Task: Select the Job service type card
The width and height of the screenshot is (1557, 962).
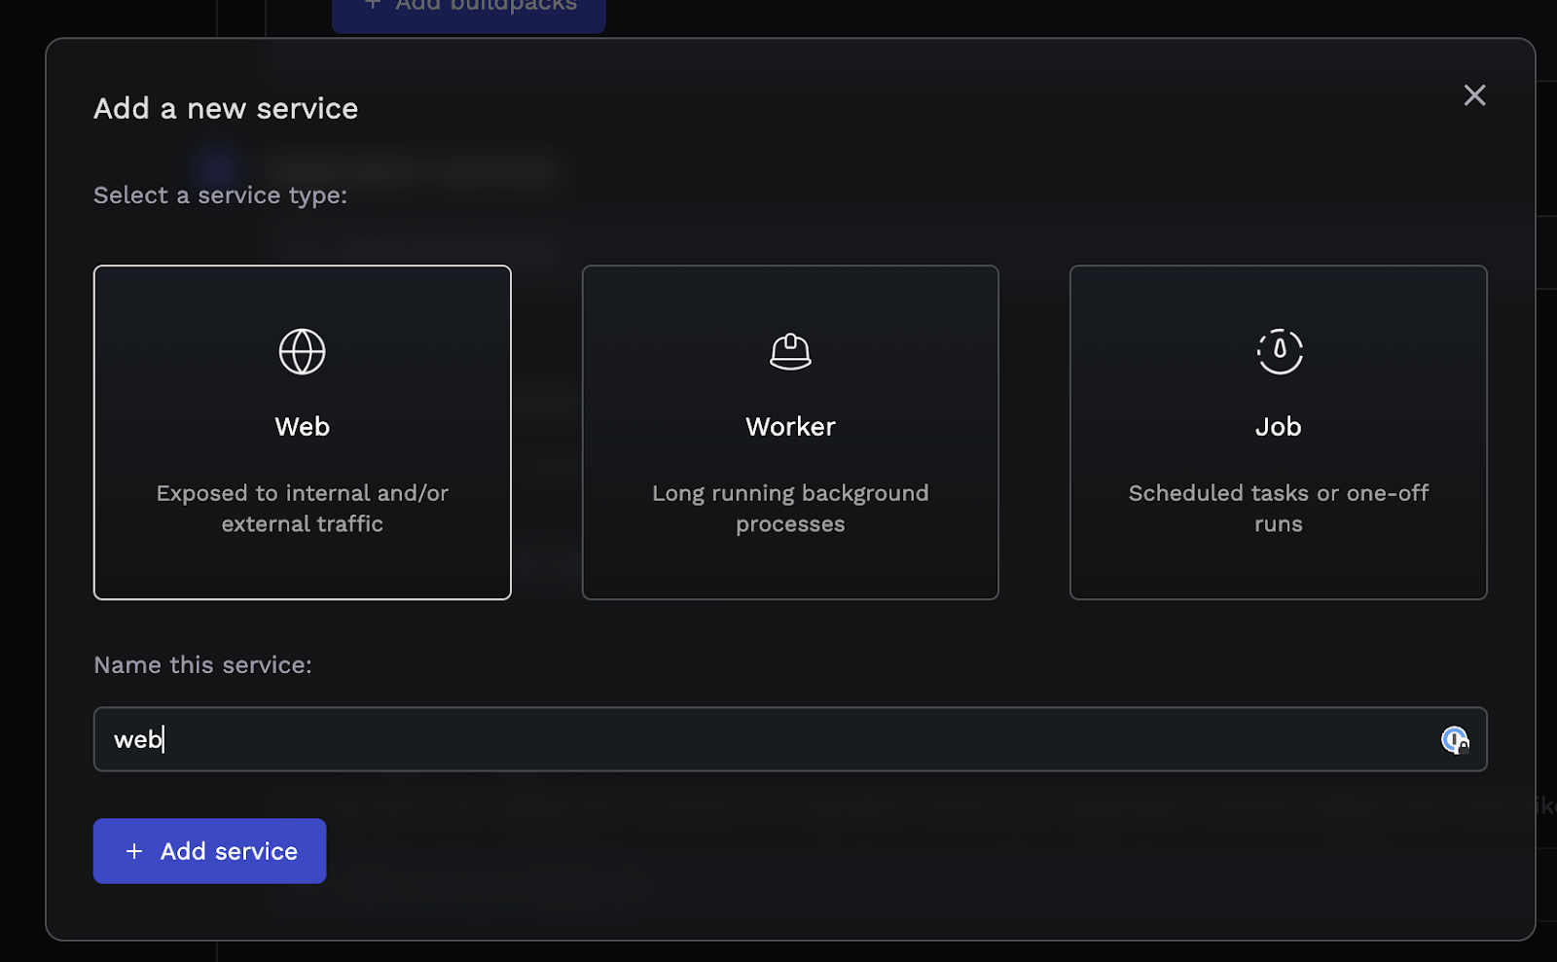Action: click(x=1278, y=432)
